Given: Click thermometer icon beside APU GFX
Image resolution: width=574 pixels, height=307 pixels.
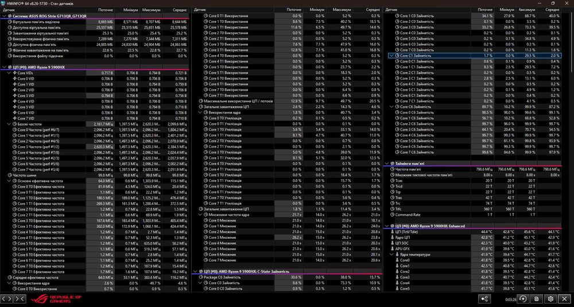Looking at the screenshot, I should coord(393,249).
